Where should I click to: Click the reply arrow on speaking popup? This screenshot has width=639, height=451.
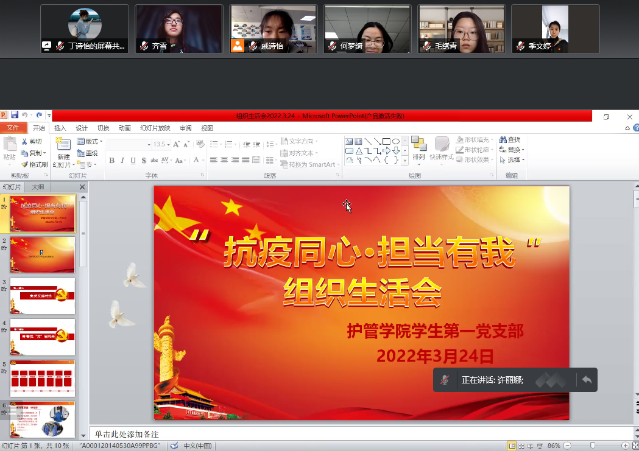(587, 380)
